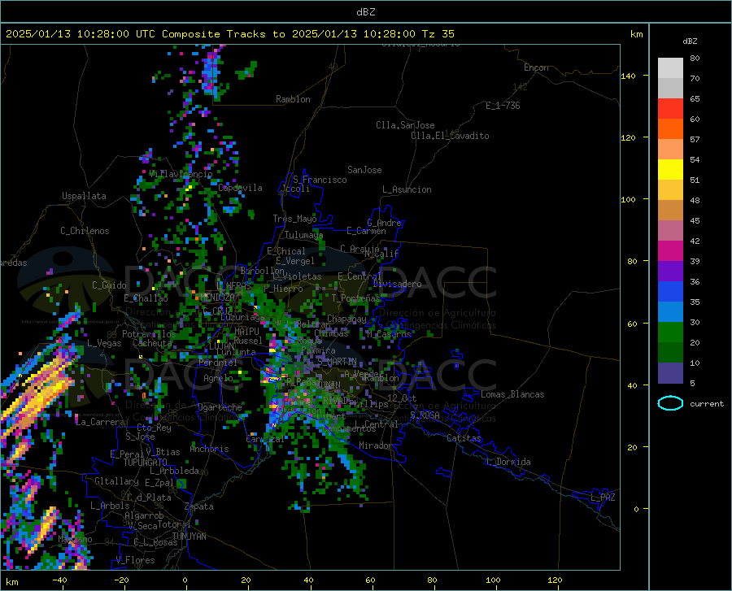Click the S_Francisco place label

click(320, 180)
